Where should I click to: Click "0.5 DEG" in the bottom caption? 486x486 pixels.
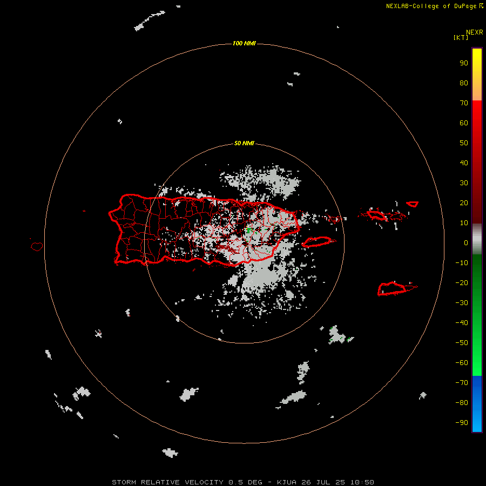245,482
